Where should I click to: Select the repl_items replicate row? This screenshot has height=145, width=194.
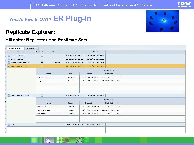110,107
